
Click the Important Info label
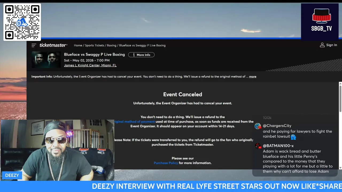click(42, 77)
